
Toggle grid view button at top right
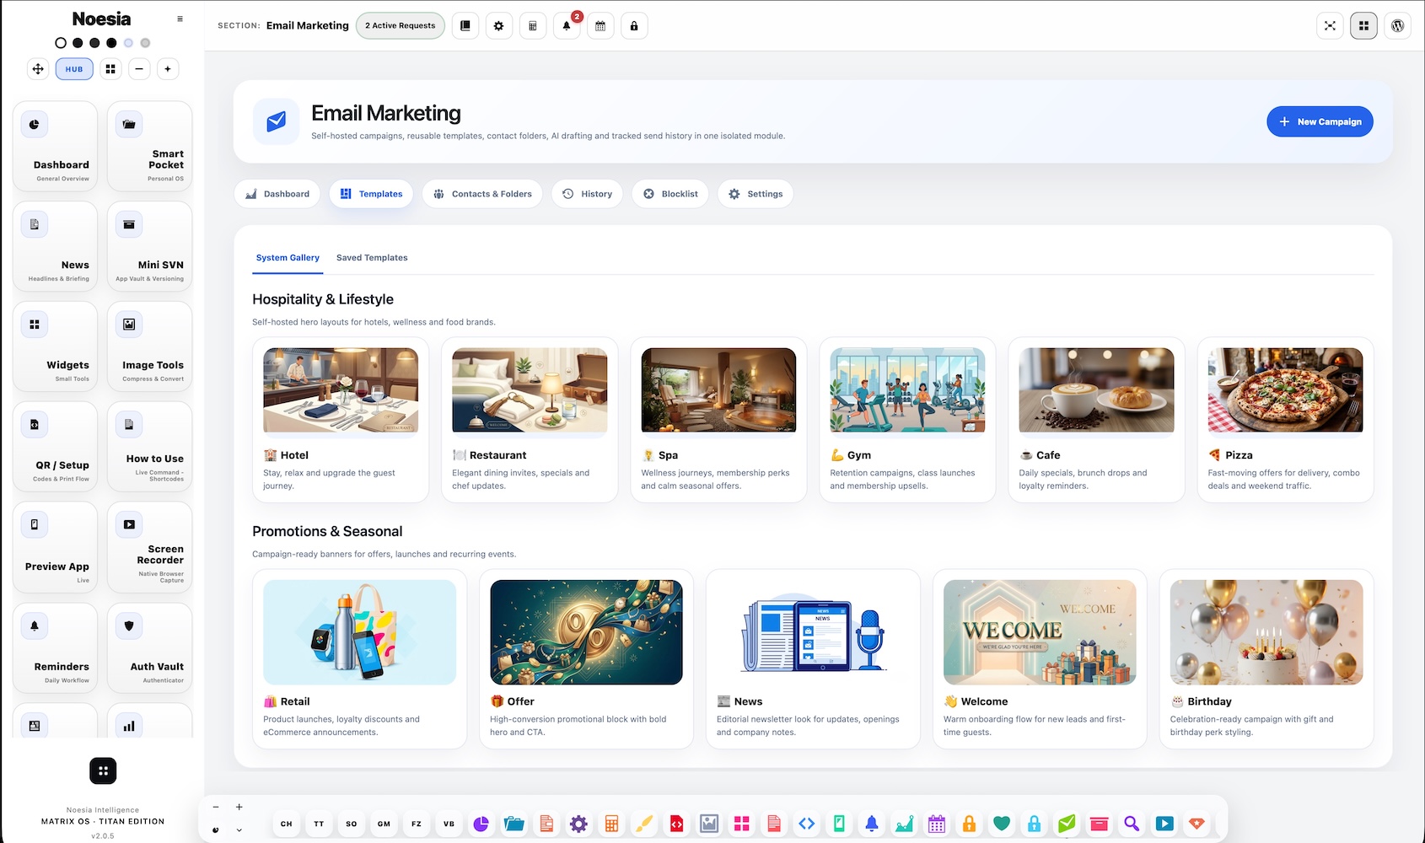(1363, 26)
